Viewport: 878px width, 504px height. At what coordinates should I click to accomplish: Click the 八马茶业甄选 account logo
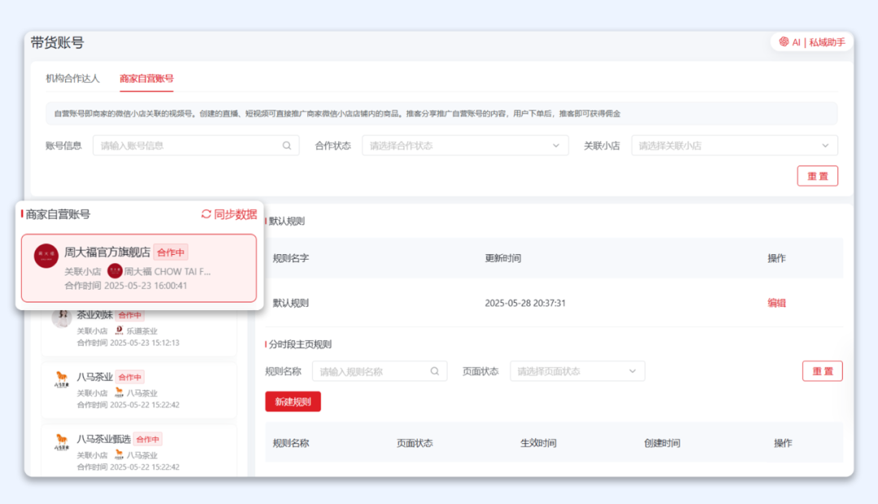click(61, 442)
